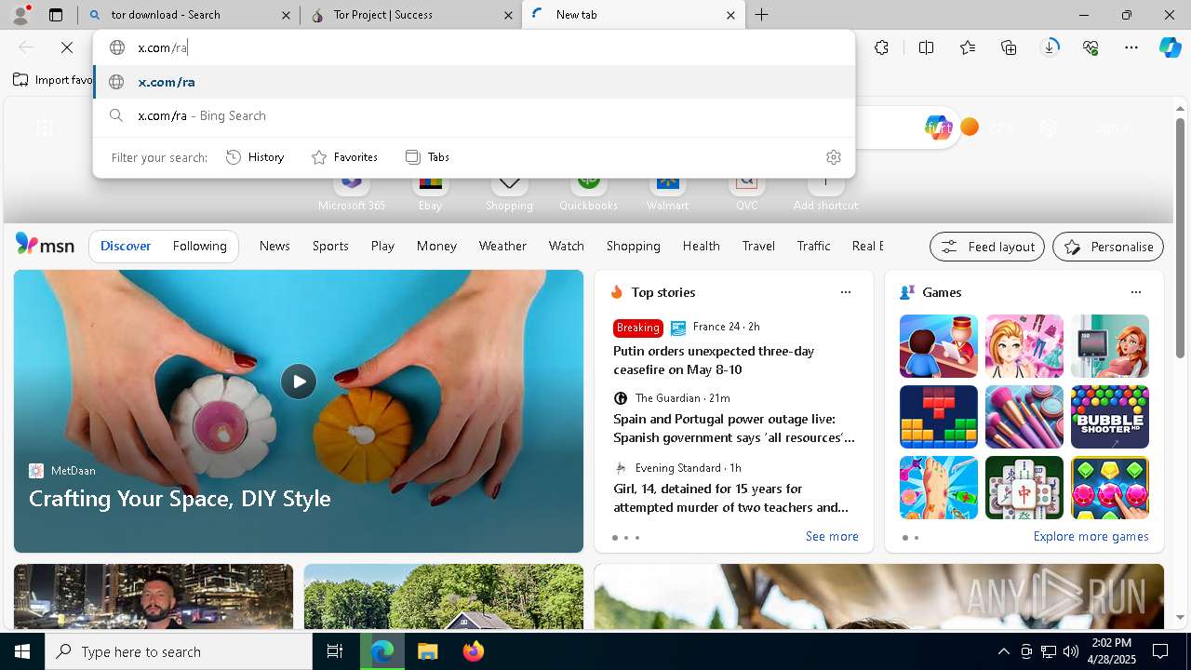Open Travel category in MSN
The width and height of the screenshot is (1191, 670).
coord(758,246)
